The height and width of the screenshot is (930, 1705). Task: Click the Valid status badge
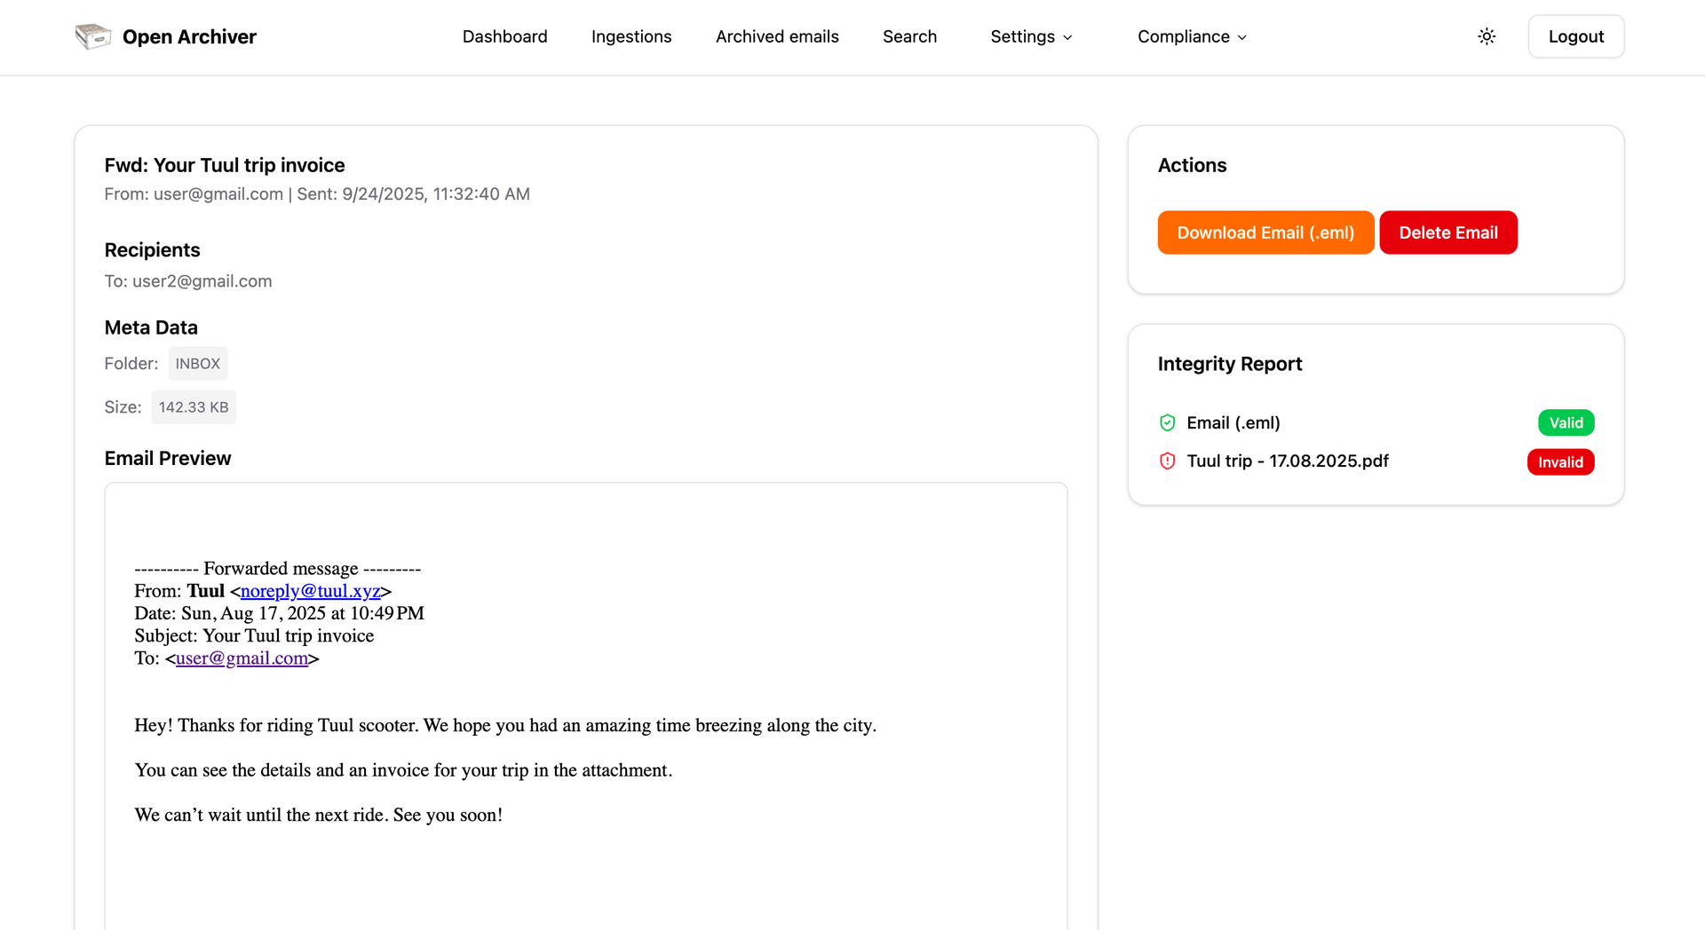pyautogui.click(x=1566, y=423)
